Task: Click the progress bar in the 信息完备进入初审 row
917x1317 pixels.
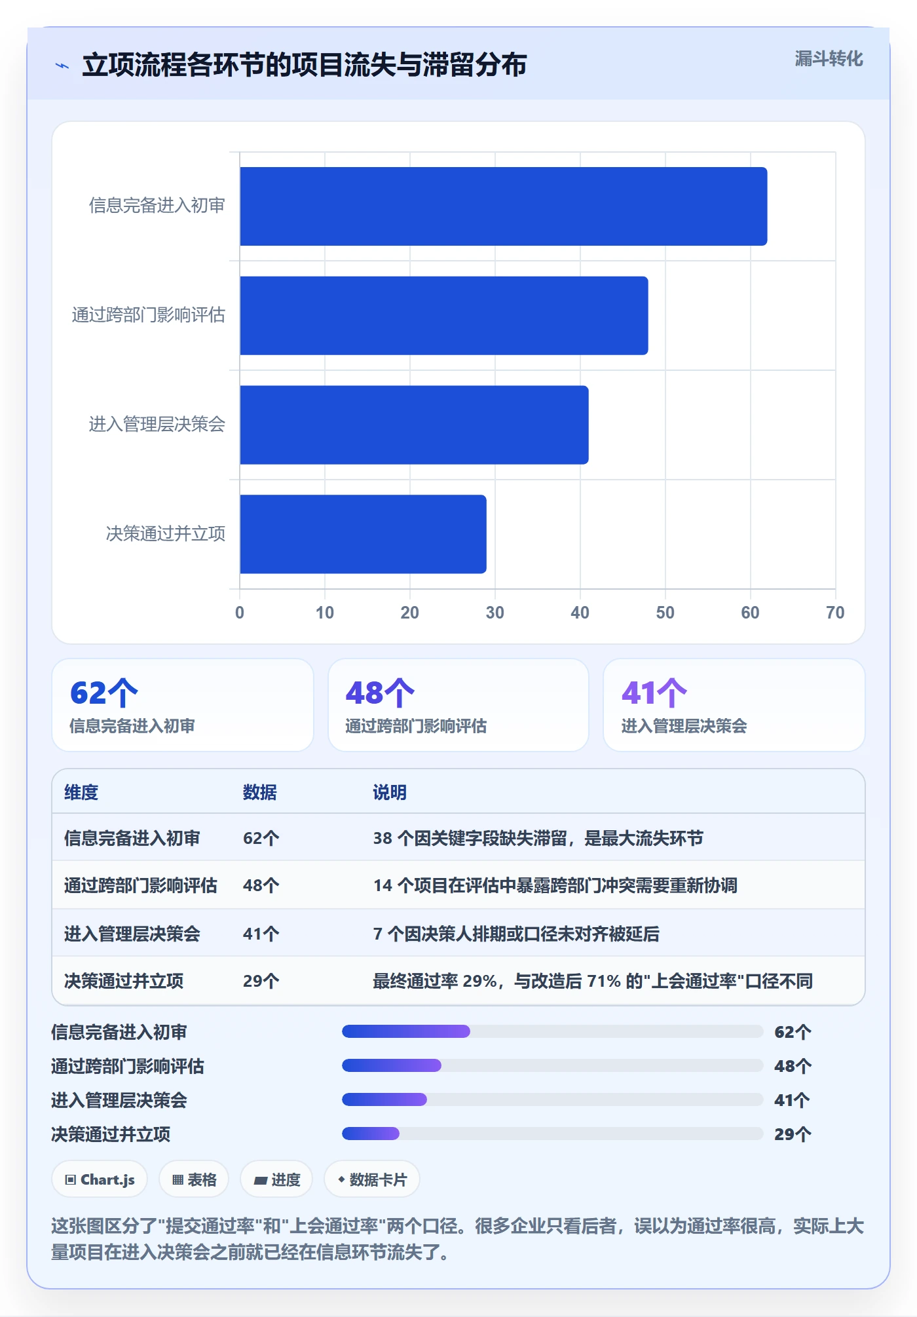Action: [x=552, y=1031]
